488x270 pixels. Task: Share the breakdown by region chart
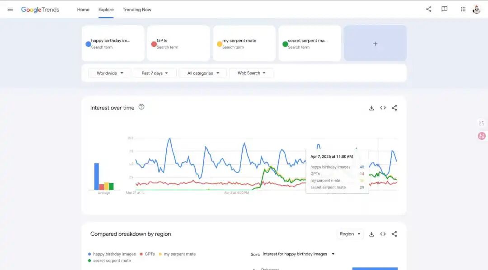394,234
